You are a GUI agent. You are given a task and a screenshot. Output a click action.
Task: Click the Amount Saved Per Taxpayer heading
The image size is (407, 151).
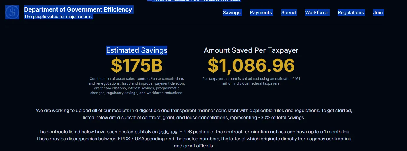[251, 50]
